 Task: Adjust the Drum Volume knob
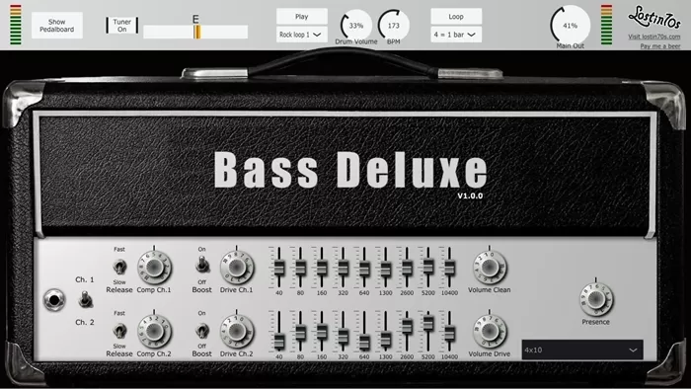point(356,26)
